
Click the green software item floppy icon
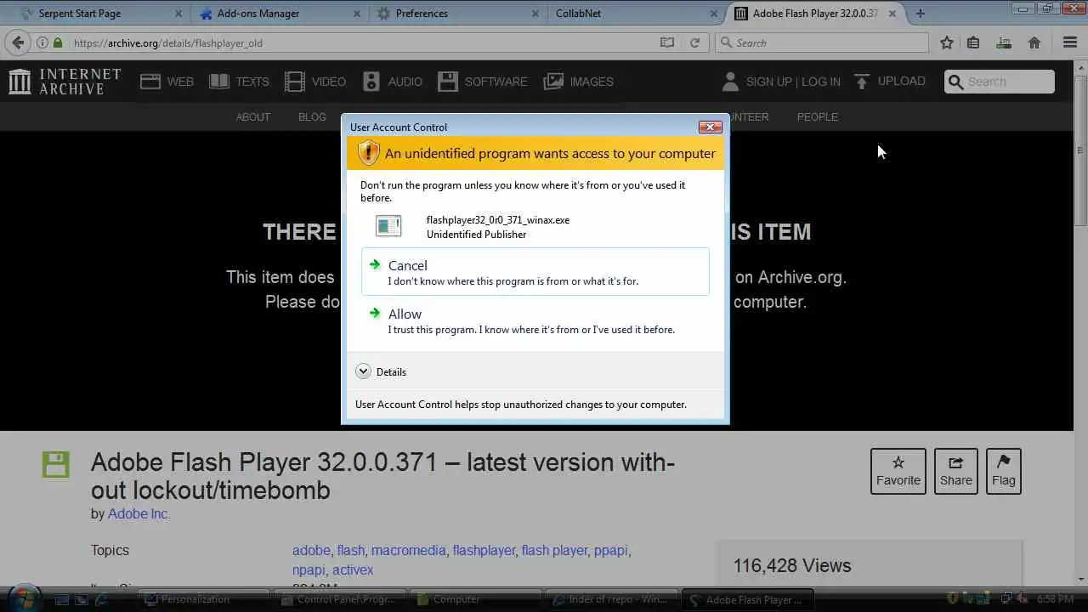pos(56,464)
